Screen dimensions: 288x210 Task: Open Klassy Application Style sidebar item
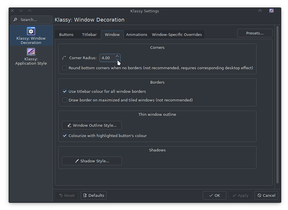click(31, 56)
